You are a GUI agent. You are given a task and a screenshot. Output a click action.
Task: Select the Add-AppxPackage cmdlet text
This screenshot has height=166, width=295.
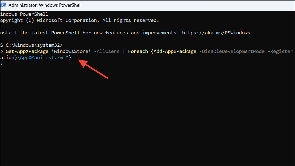click(x=175, y=51)
